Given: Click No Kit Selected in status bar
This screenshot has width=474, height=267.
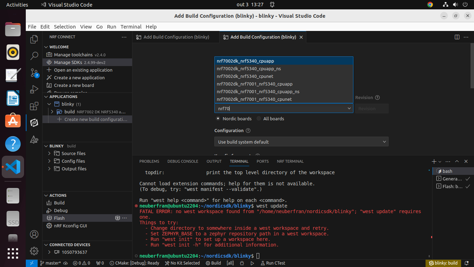Looking at the screenshot, I should [182, 263].
